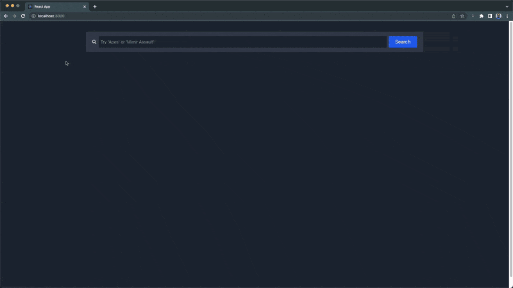Image resolution: width=513 pixels, height=288 pixels.
Task: Open a new tab with the plus icon
Action: pos(95,6)
